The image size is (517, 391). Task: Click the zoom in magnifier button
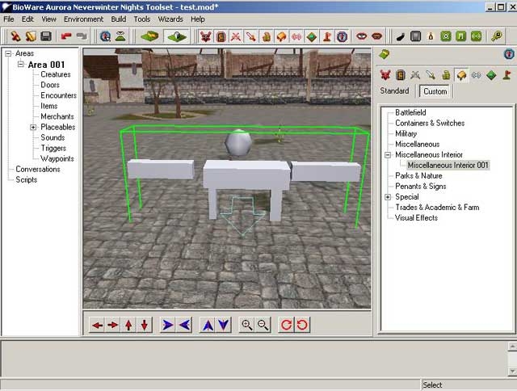point(247,325)
